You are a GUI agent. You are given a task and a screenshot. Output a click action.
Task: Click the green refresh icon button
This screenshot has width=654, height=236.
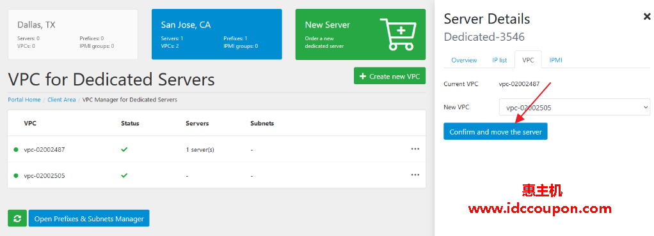[x=17, y=218]
